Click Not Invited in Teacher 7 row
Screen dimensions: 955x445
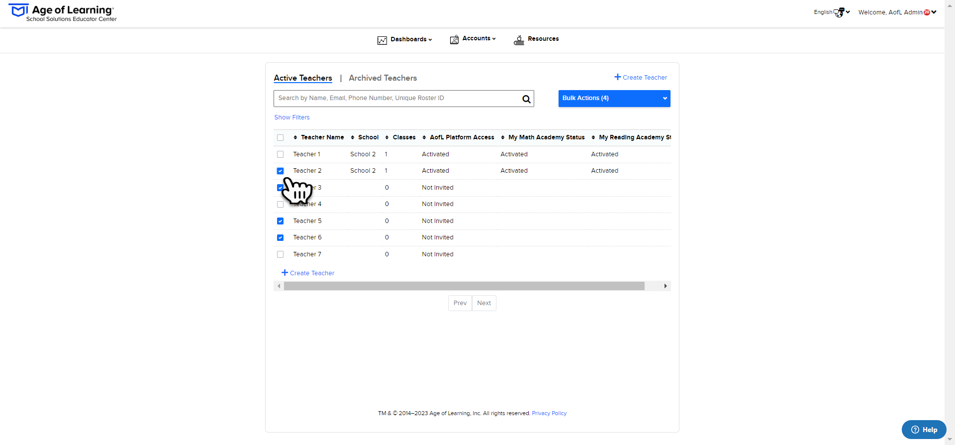pos(438,254)
